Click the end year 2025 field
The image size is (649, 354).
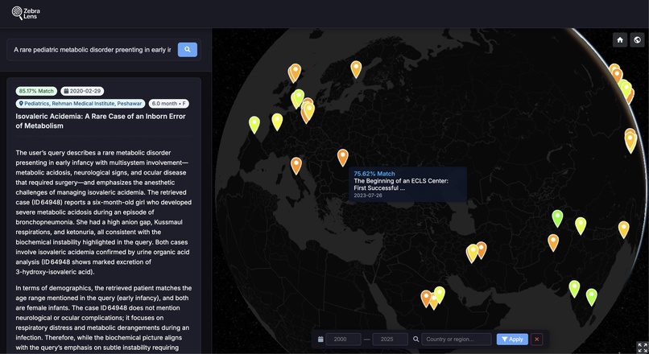pyautogui.click(x=390, y=339)
